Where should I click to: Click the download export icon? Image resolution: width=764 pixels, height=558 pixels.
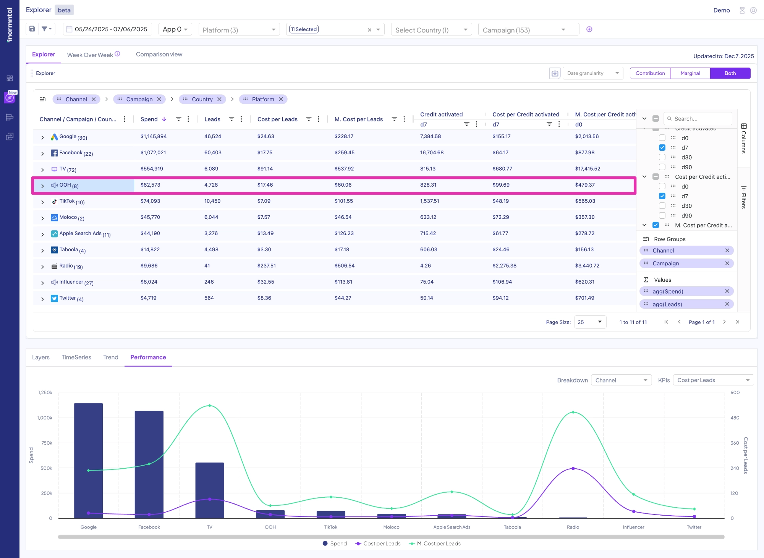point(555,73)
